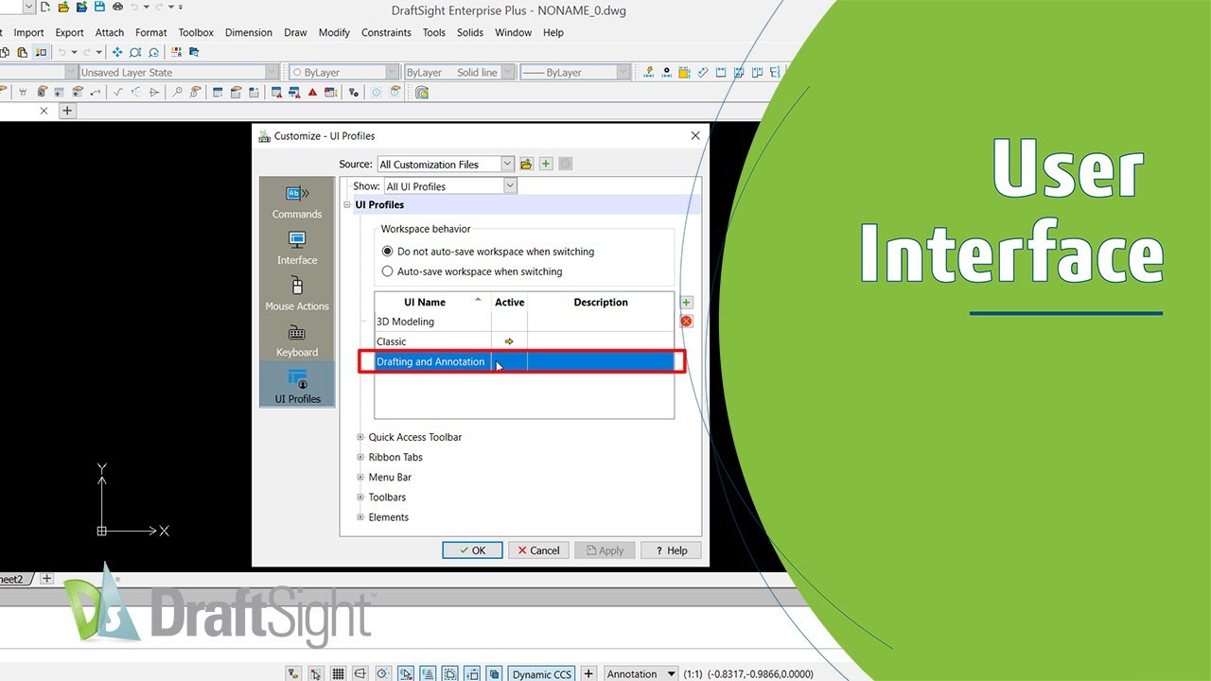1211x681 pixels.
Task: Toggle the Dynamic CCS status button
Action: pyautogui.click(x=541, y=673)
